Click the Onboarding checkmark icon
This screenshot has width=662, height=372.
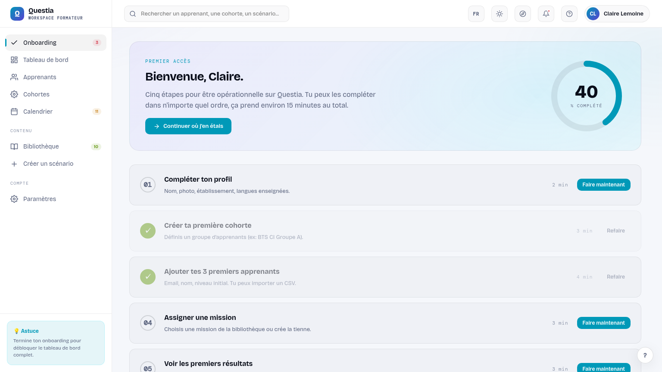point(14,43)
